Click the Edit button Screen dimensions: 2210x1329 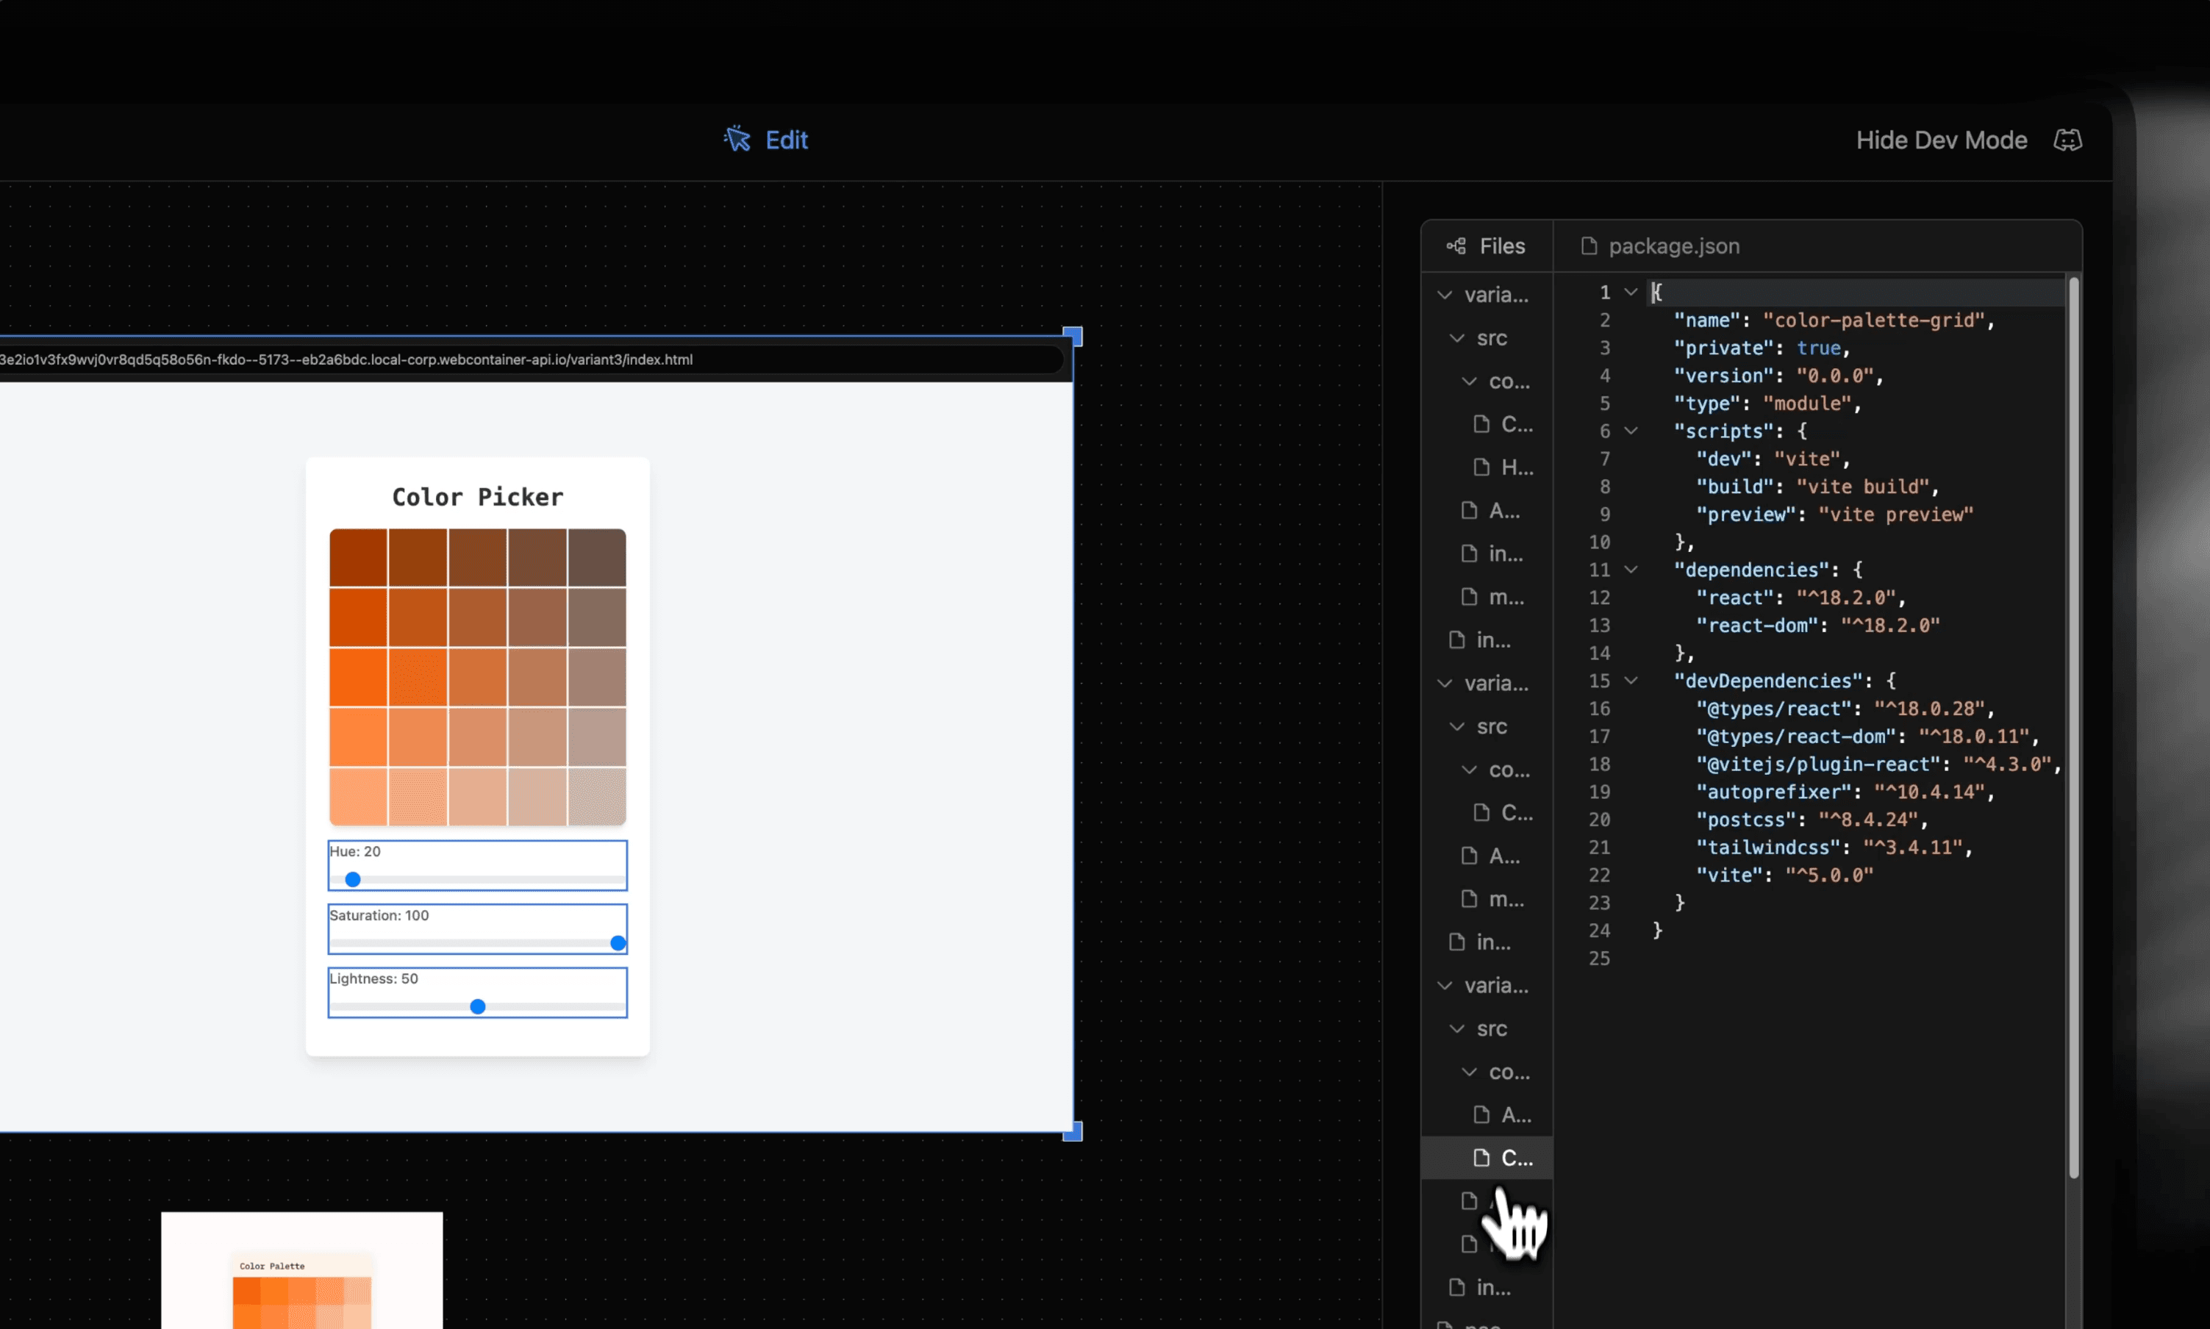pyautogui.click(x=765, y=140)
